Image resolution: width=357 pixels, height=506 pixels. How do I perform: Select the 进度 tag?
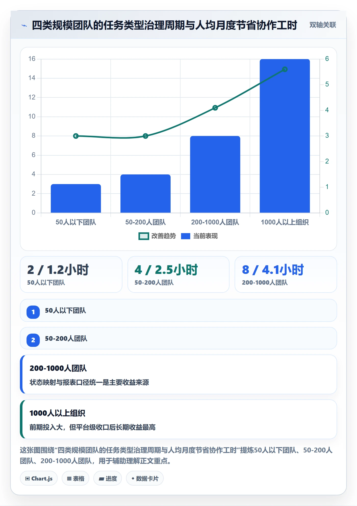click(108, 478)
